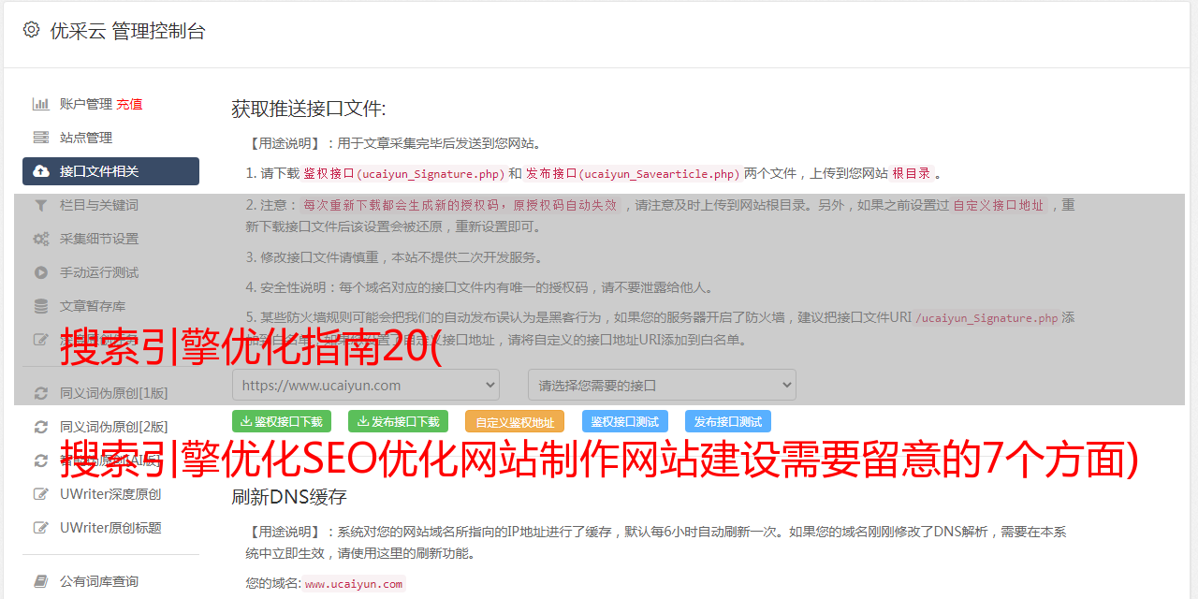Screen dimensions: 1198x599
Task: Click the /ucaiyun_Signature.php URI code text
Action: click(x=986, y=318)
